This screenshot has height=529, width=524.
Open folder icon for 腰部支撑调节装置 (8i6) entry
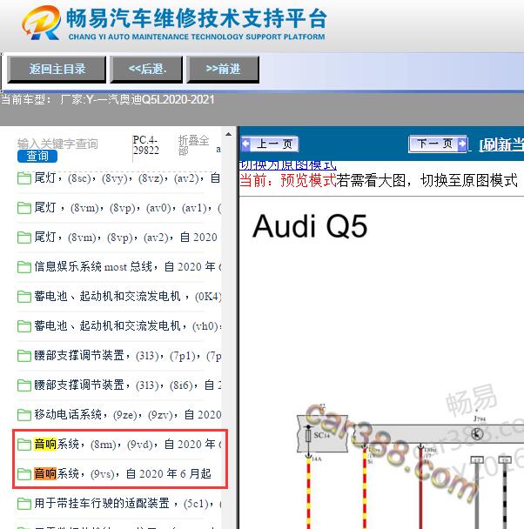click(x=24, y=385)
